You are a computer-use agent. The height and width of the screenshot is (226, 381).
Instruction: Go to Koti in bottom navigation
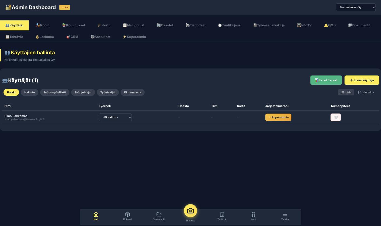coord(96,216)
